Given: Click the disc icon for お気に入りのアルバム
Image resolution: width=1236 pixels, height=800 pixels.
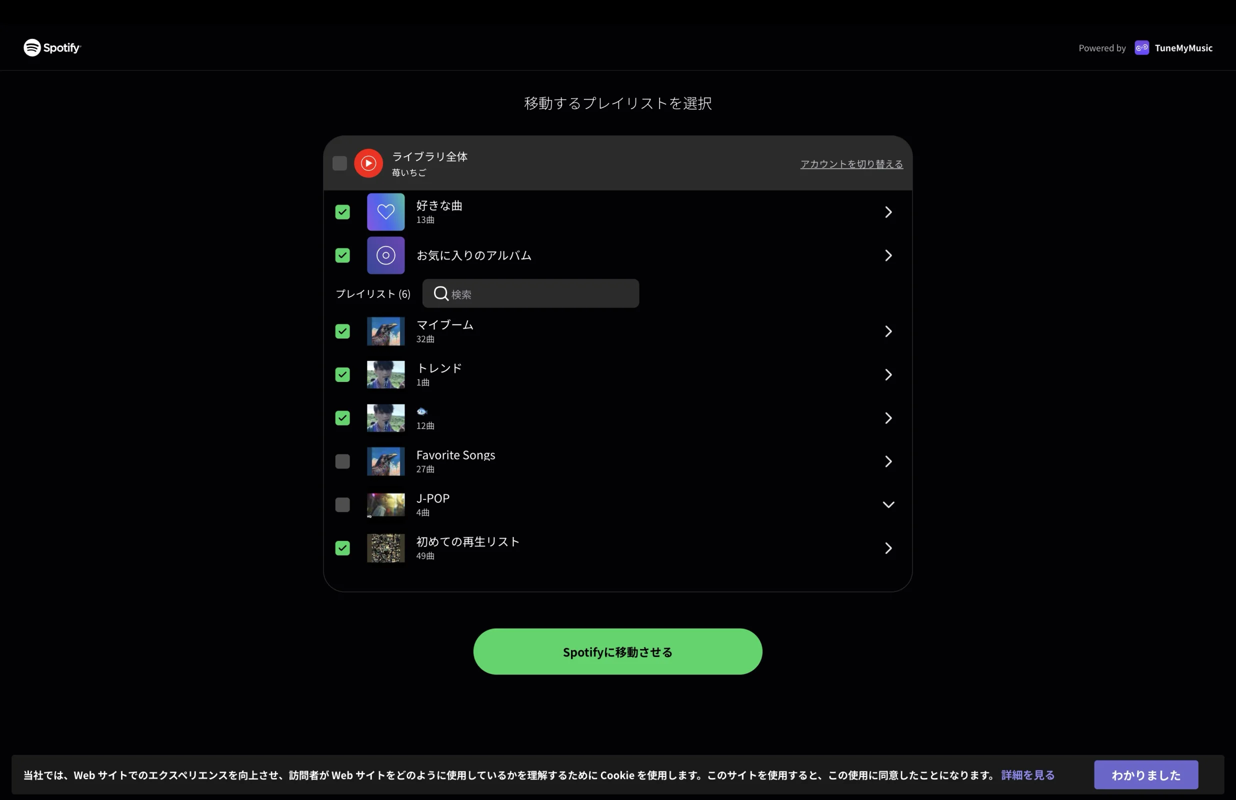Looking at the screenshot, I should click(x=385, y=255).
